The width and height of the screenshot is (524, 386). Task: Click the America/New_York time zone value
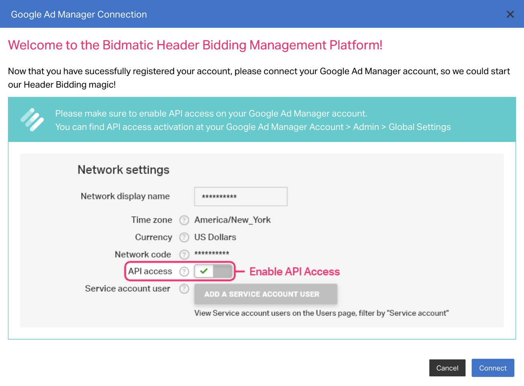232,220
